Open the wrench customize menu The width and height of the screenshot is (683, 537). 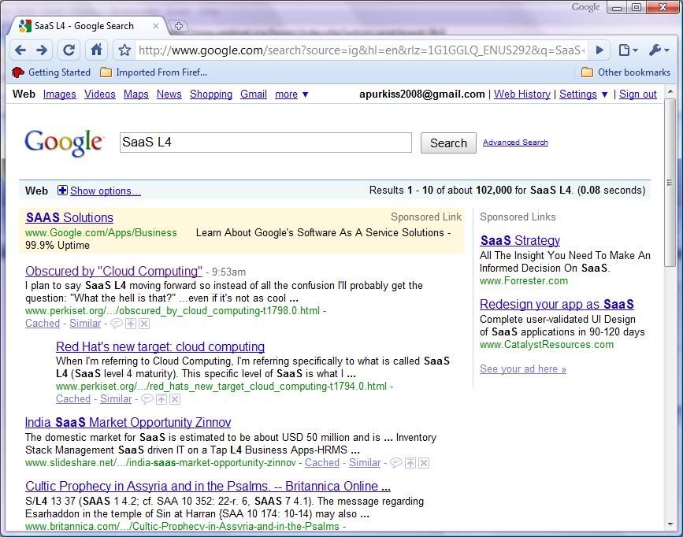pos(659,50)
